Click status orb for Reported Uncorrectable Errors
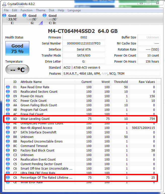This screenshot has height=194, width=165. pos(8,141)
